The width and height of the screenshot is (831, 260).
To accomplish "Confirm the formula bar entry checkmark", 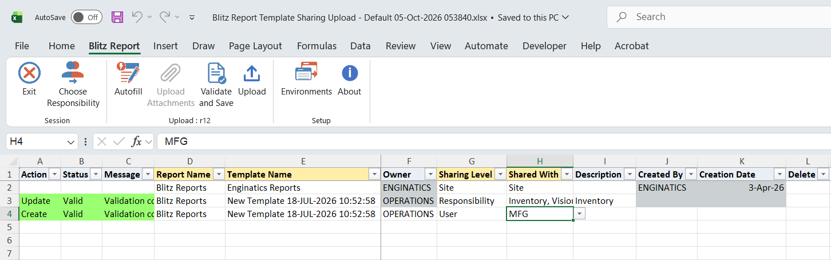I will [x=119, y=141].
